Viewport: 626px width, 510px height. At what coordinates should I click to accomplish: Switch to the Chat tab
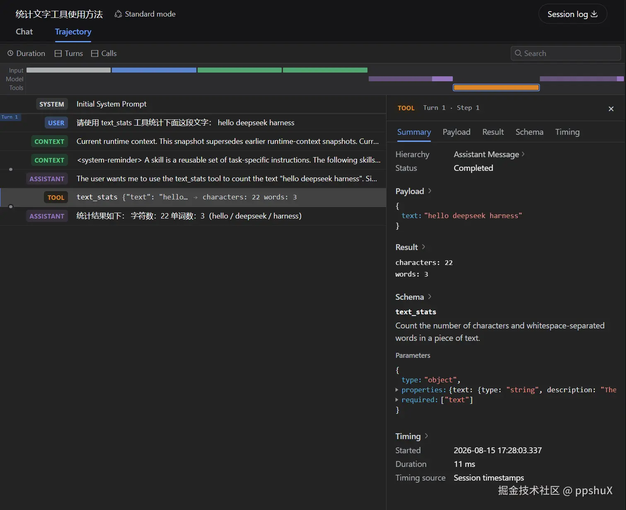pos(24,32)
